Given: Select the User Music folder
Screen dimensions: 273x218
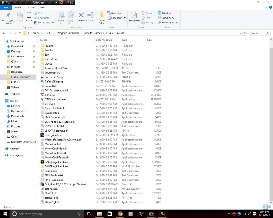Looking at the screenshot, I should 51,59.
